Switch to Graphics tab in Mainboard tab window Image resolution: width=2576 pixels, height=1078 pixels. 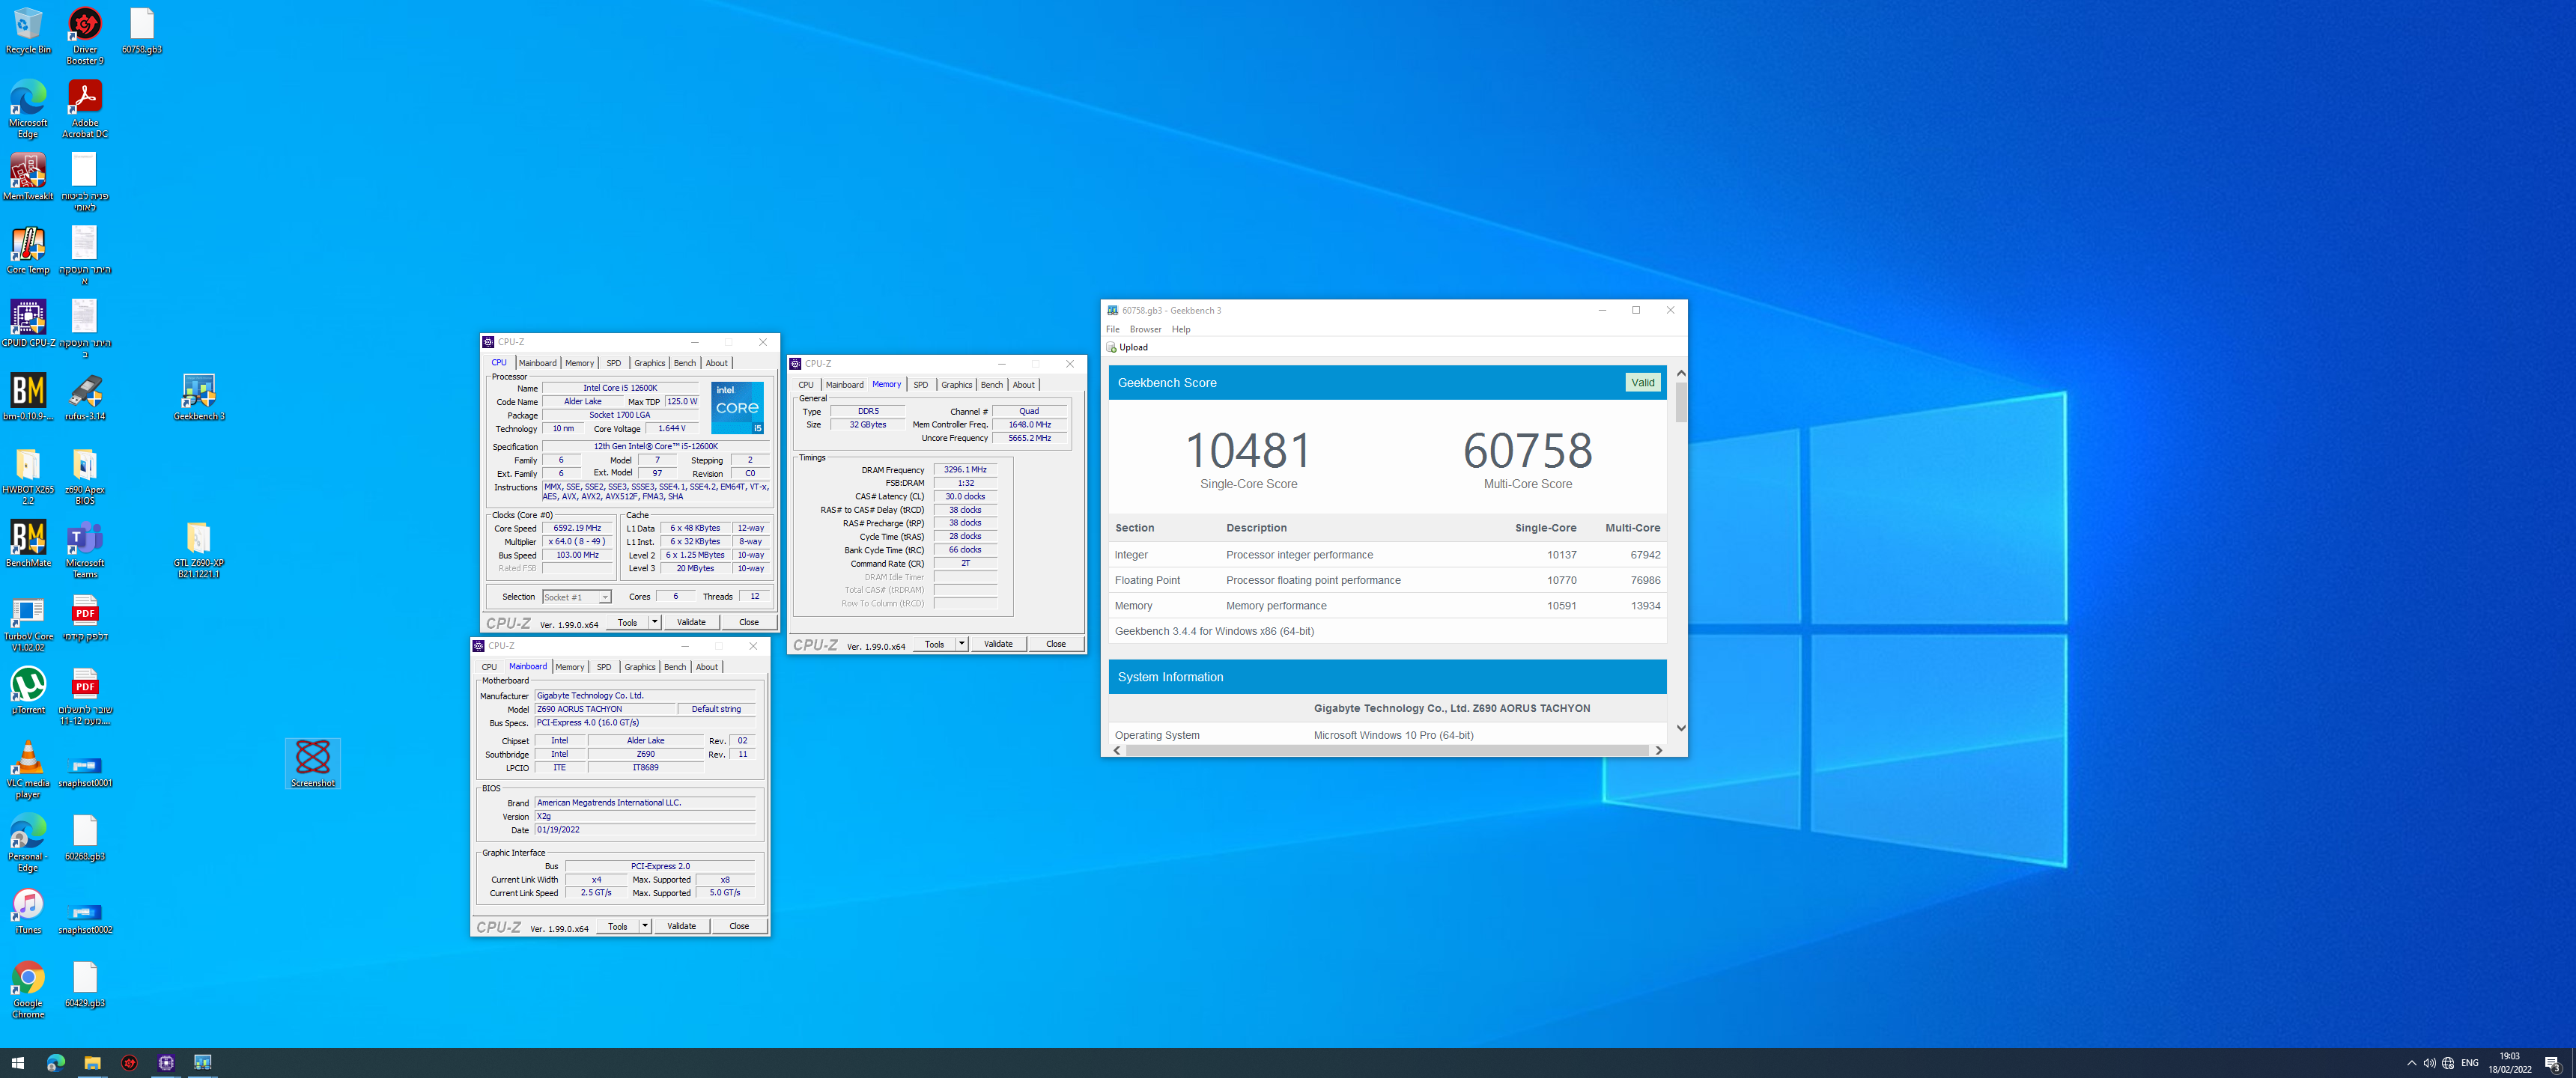point(640,667)
